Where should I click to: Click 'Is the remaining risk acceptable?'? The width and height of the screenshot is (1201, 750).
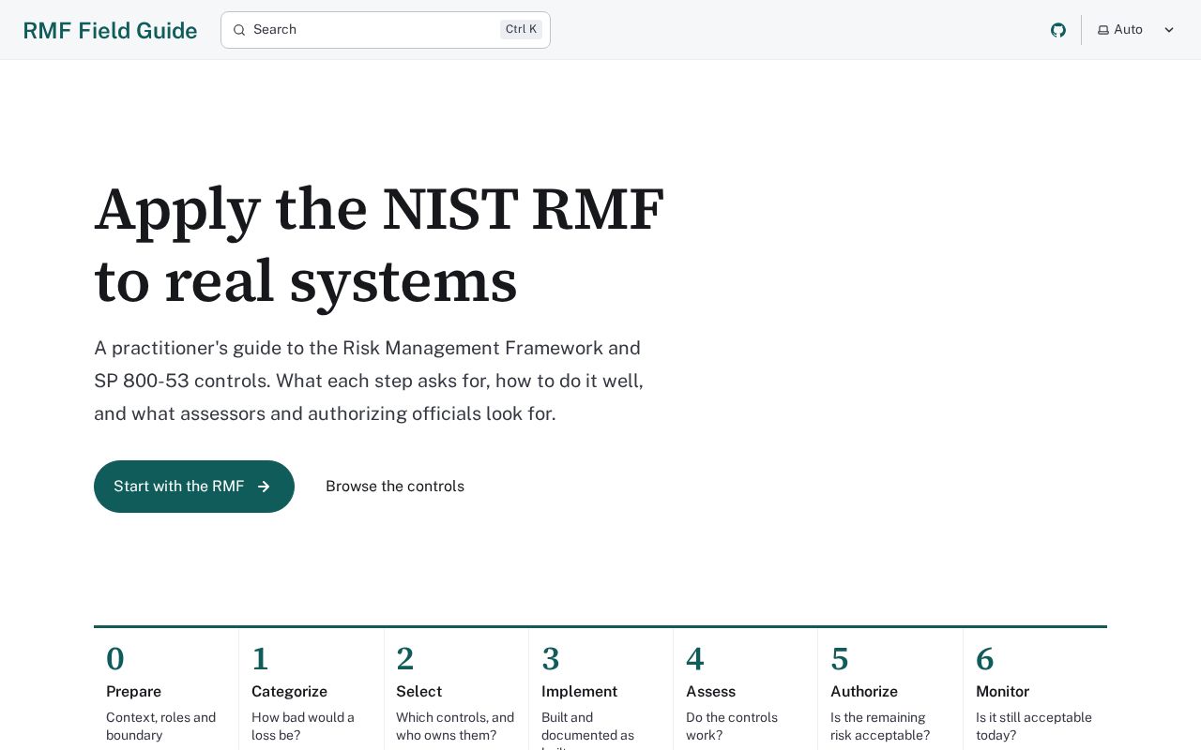[880, 727]
